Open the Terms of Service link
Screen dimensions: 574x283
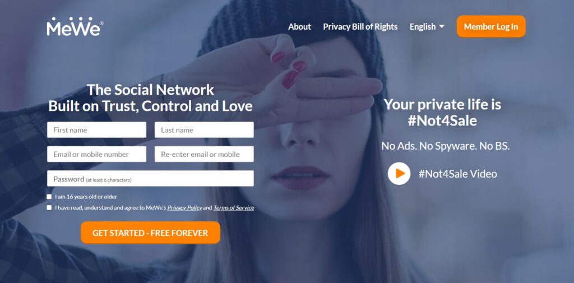click(x=234, y=207)
